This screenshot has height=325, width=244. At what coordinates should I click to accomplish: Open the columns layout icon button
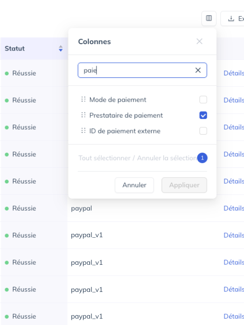click(x=209, y=18)
